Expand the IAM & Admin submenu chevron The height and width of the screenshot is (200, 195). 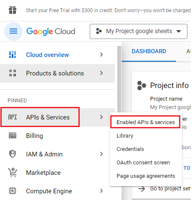[101, 154]
